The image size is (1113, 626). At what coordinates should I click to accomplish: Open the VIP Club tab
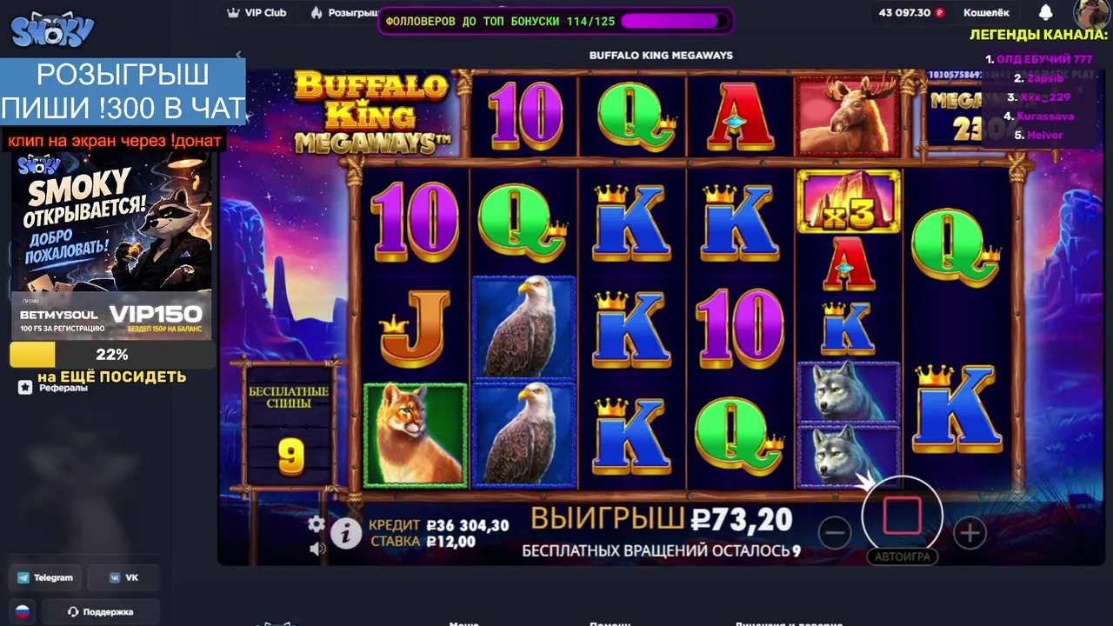pos(257,13)
